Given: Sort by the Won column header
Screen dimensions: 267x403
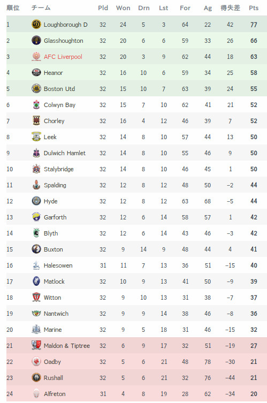Looking at the screenshot, I should click(123, 8).
